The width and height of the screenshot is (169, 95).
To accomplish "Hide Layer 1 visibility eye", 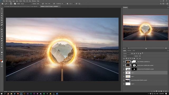I will coord(124,77).
